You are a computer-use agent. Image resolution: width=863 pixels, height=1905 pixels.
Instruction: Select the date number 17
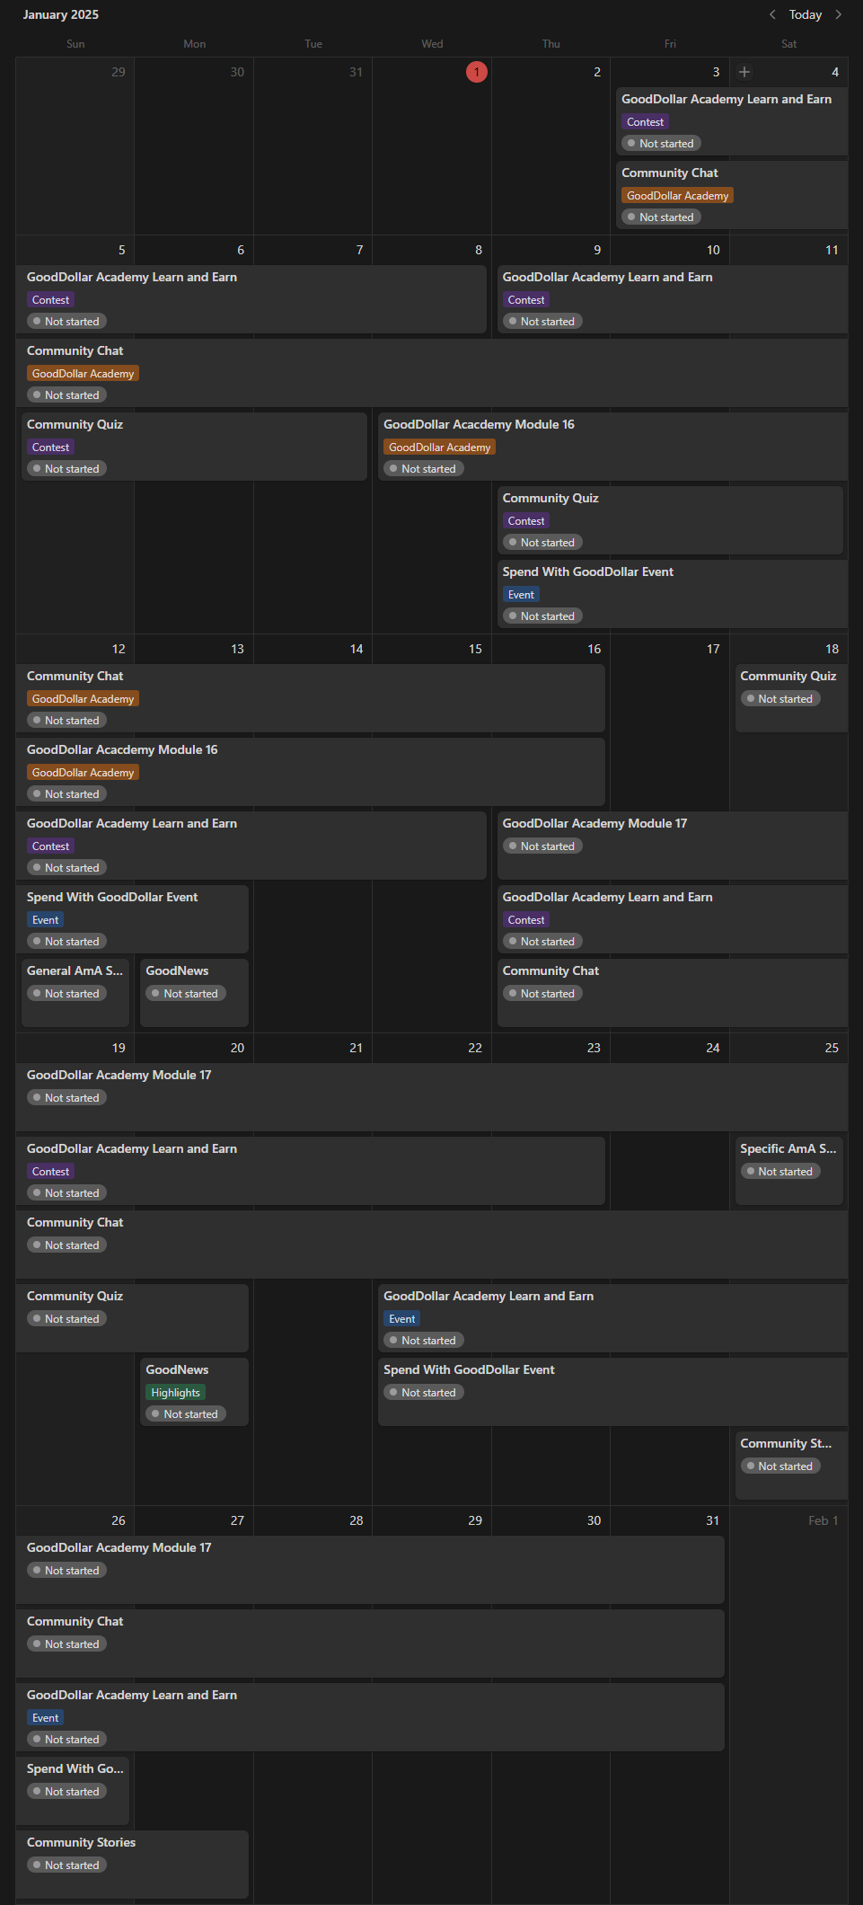(x=713, y=649)
